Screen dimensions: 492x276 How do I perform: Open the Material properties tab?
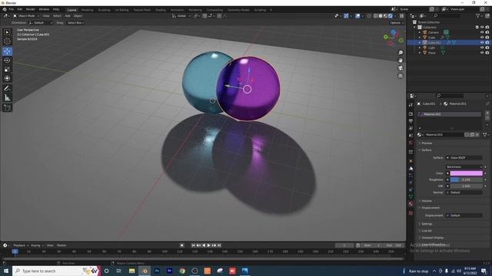pyautogui.click(x=411, y=204)
